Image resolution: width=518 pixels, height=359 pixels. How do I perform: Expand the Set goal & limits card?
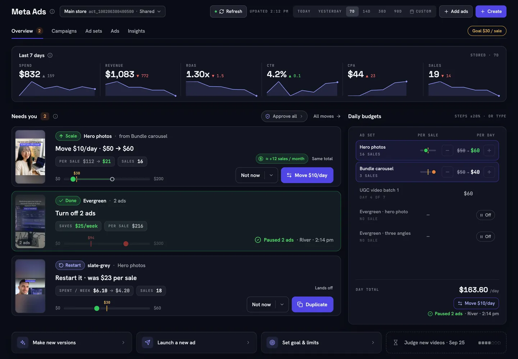point(321,342)
